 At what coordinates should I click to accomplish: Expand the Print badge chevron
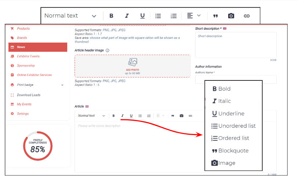coord(62,85)
